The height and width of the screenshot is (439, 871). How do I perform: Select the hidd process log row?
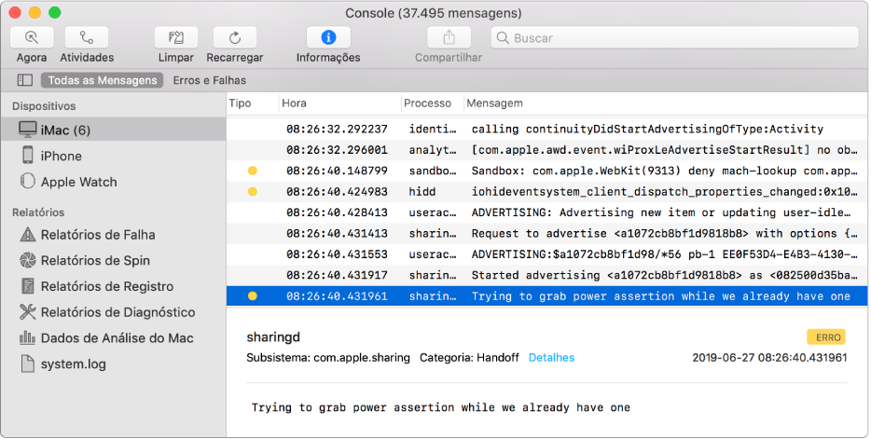(546, 191)
